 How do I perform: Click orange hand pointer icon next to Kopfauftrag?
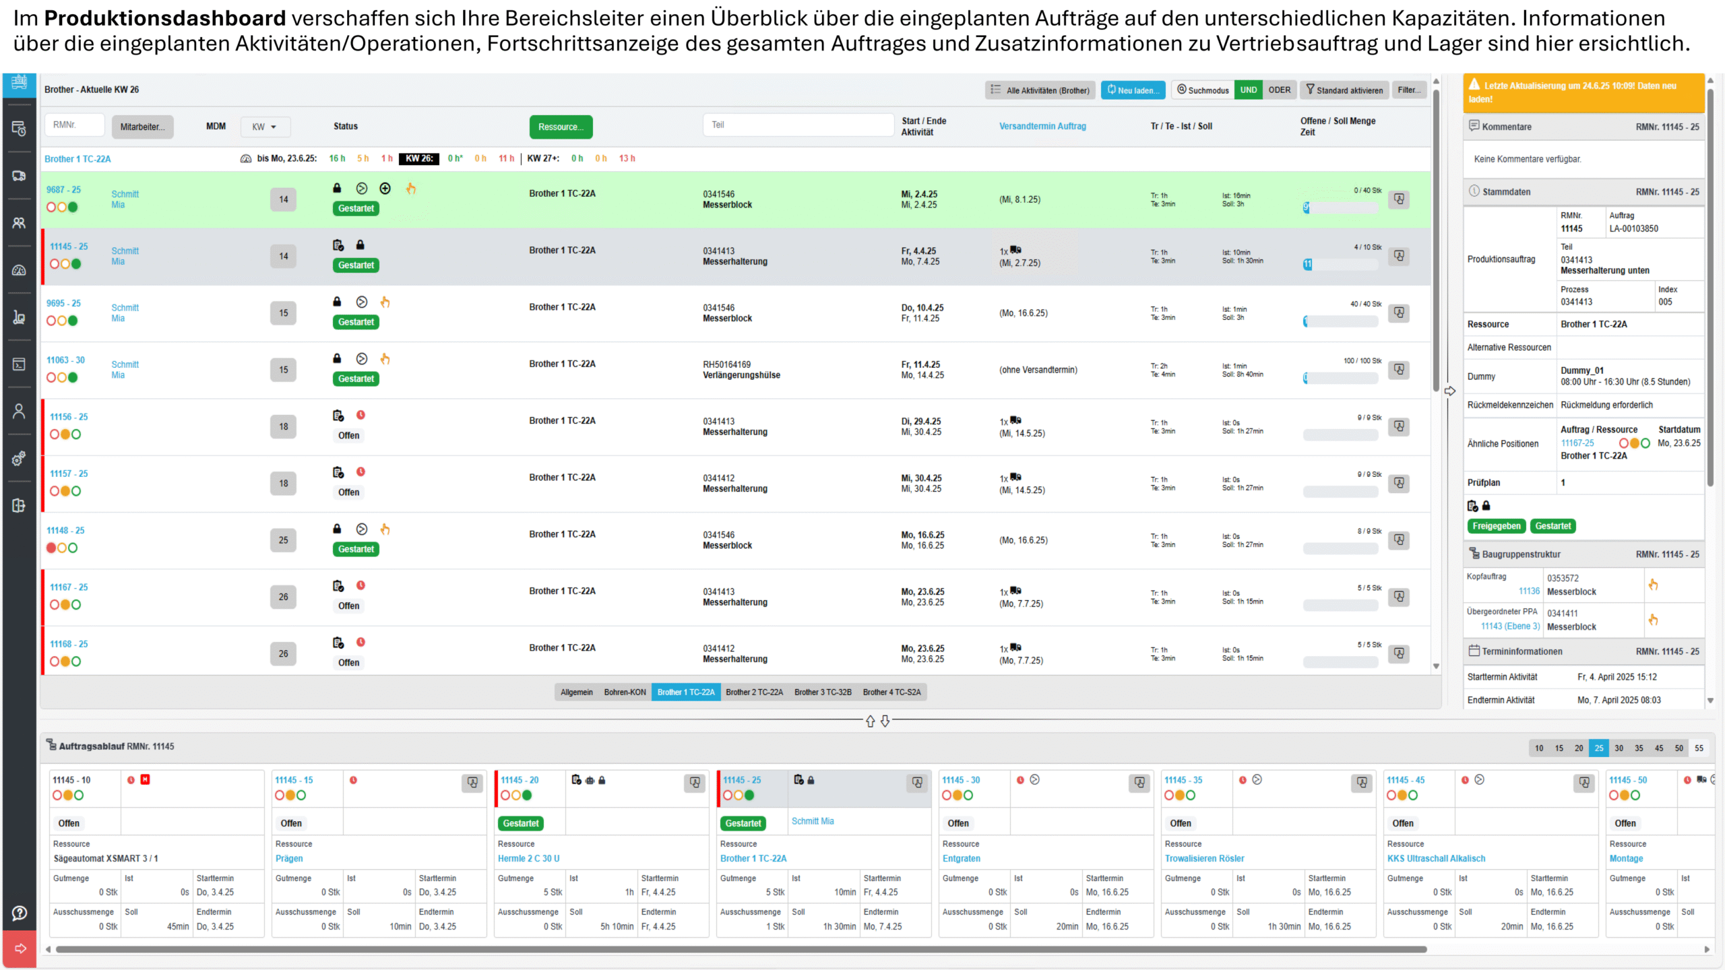click(x=1653, y=585)
